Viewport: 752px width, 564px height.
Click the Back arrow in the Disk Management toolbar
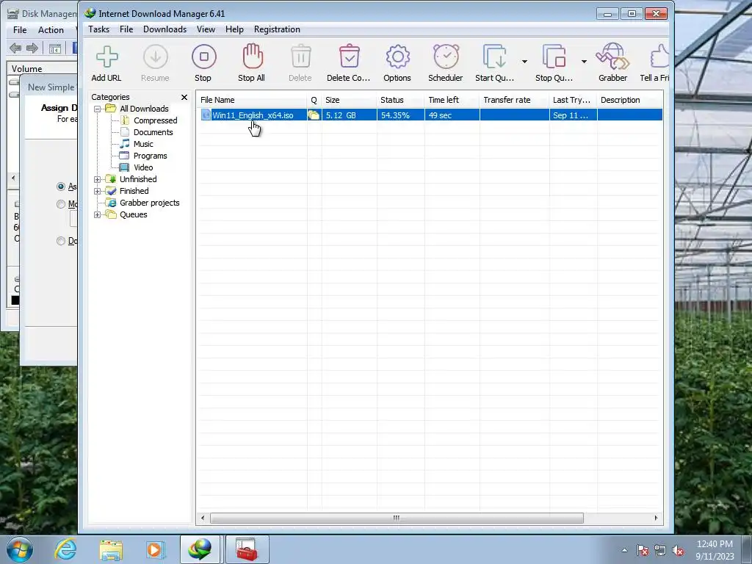15,48
